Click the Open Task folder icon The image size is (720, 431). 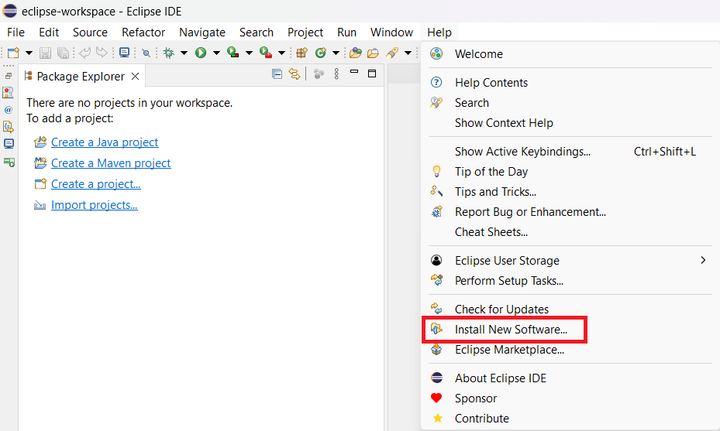[x=374, y=53]
